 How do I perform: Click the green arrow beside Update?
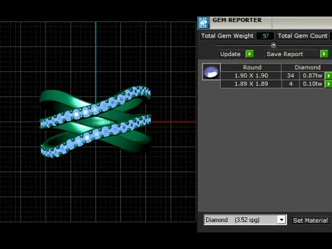pyautogui.click(x=250, y=54)
